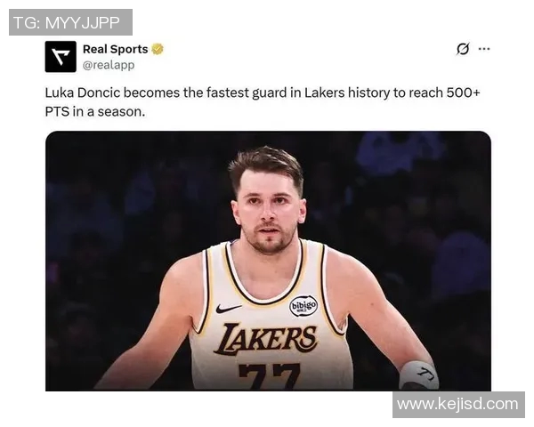Click the bibigo patch on the jersey

303,306
